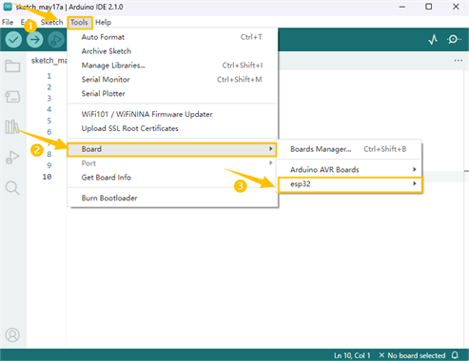
Task: Close the Arduino IDE window
Action: (x=456, y=7)
